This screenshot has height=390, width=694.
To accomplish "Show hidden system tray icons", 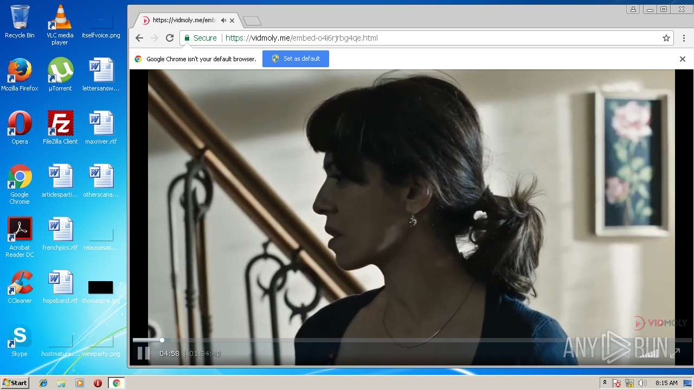I will tap(605, 383).
